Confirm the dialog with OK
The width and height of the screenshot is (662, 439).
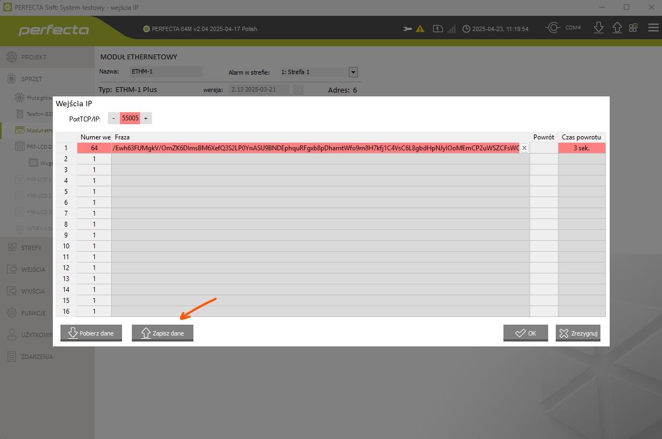(x=525, y=333)
